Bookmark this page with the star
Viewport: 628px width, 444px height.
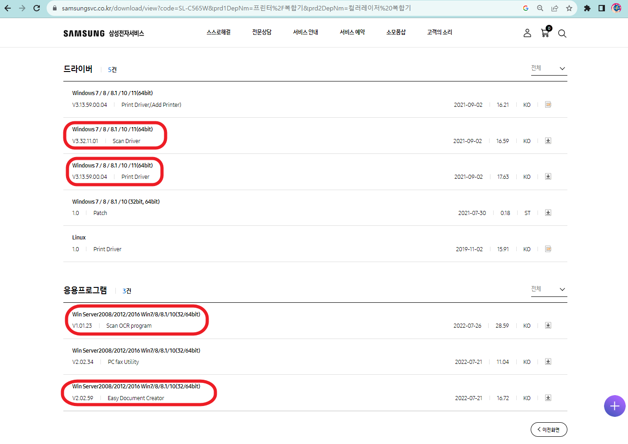569,8
